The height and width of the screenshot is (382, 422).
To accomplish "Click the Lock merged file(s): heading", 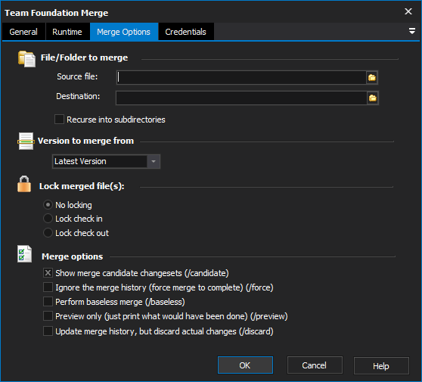I will click(82, 186).
